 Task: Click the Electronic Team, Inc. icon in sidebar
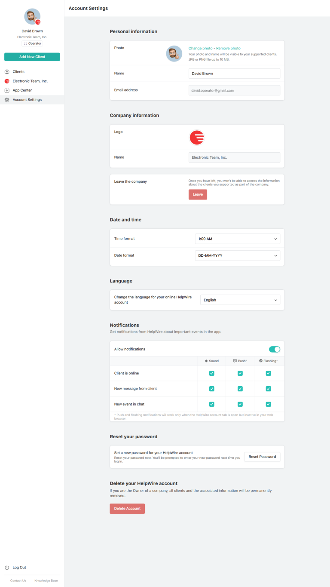point(6,81)
